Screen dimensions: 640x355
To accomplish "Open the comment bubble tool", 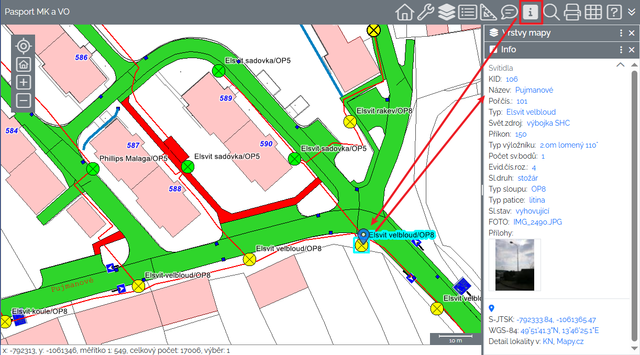I will pos(509,12).
